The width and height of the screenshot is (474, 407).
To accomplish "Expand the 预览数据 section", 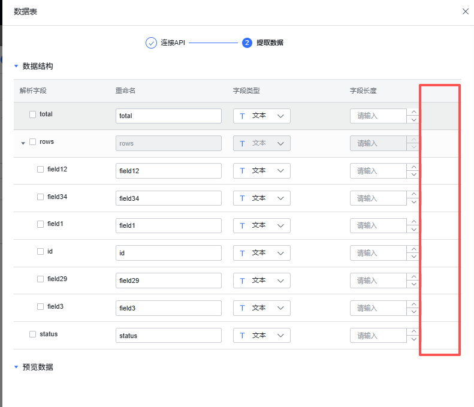I will (x=16, y=367).
